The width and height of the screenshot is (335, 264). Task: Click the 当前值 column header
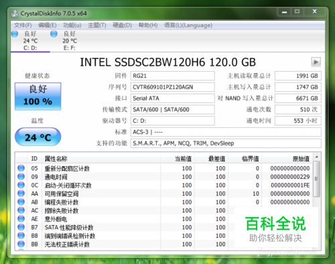[178, 159]
